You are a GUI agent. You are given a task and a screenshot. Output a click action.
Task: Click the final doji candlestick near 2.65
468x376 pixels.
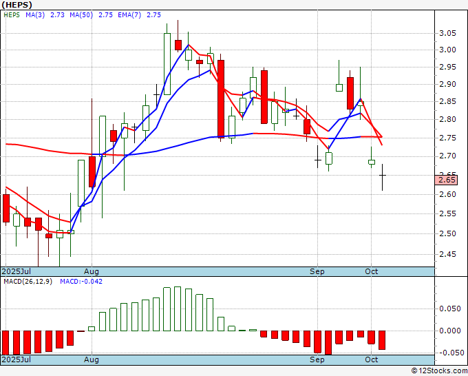(x=383, y=177)
